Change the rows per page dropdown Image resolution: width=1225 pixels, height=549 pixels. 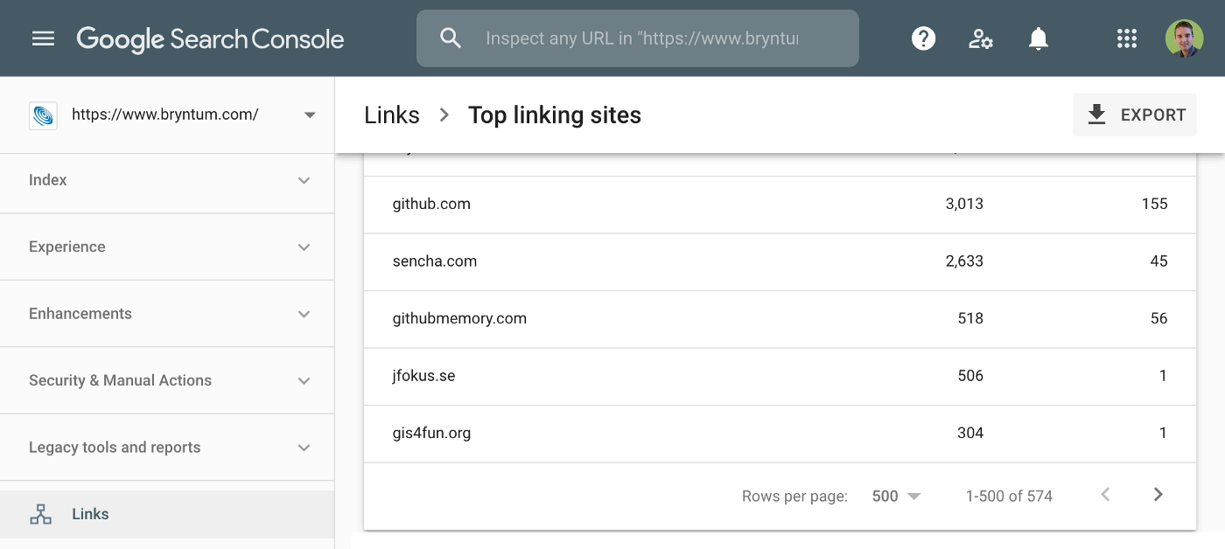tap(896, 496)
